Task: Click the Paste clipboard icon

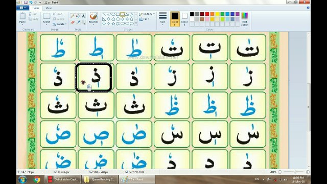Action: point(22,16)
